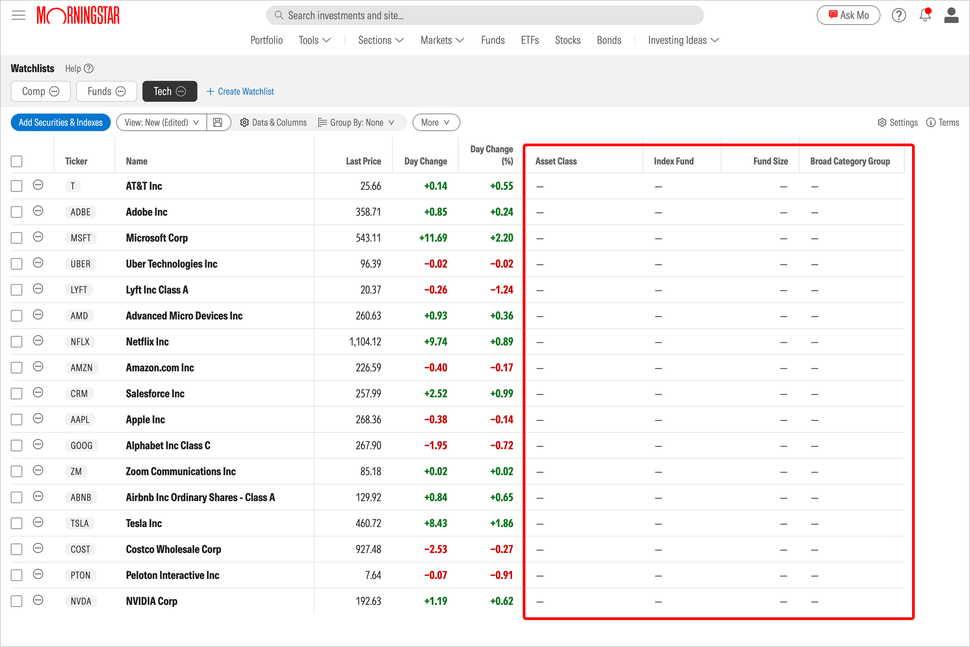Screen dimensions: 970x647
Task: Expand the Markets menu
Action: (442, 40)
